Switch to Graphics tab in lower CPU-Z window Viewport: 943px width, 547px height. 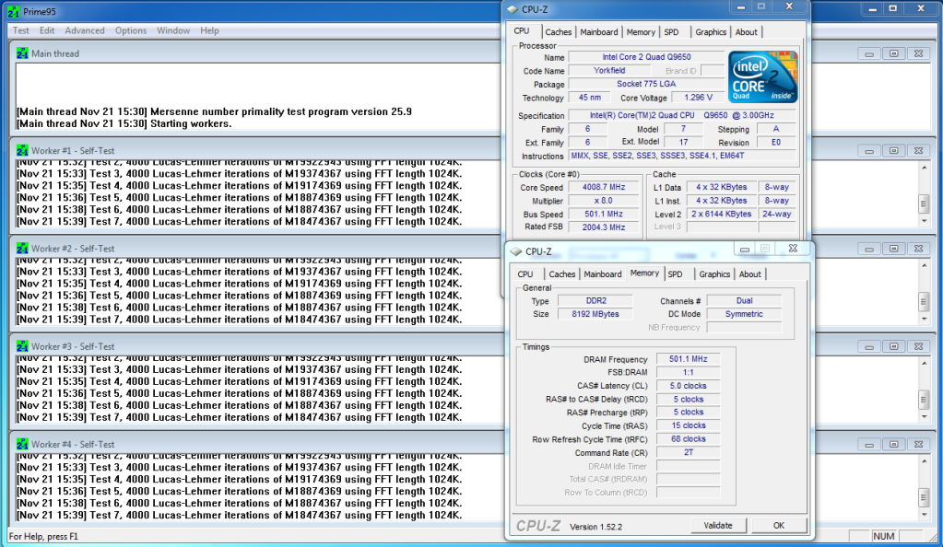click(x=714, y=274)
